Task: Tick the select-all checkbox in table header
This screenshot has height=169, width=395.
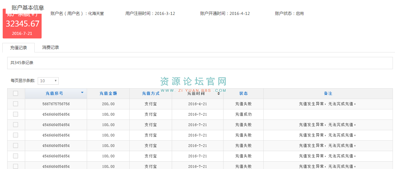Action: [x=16, y=93]
